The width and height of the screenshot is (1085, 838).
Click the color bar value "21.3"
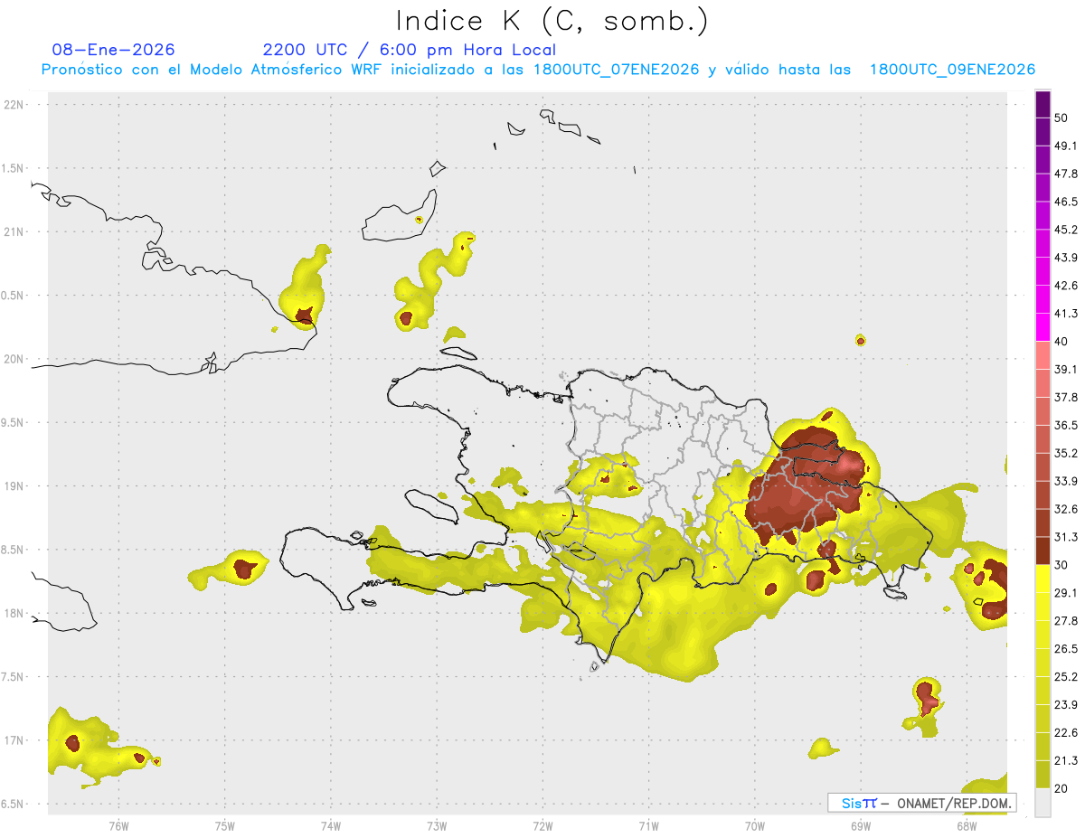(1066, 760)
